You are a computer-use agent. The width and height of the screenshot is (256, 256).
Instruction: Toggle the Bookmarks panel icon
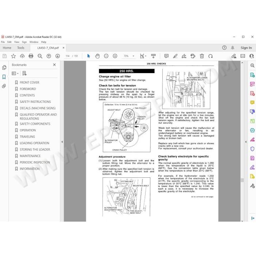coord(4,77)
